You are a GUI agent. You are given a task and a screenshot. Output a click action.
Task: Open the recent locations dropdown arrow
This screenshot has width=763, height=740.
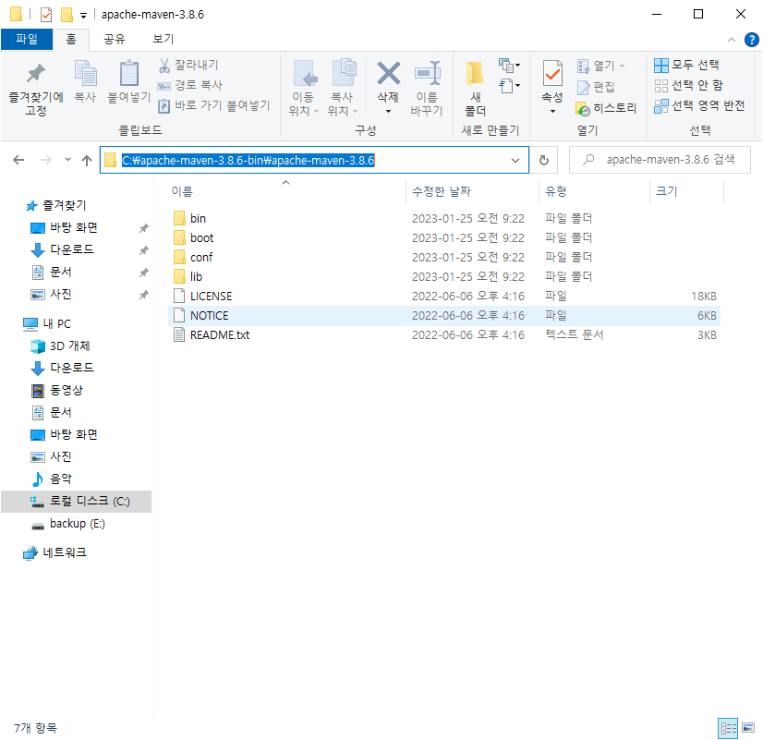click(x=67, y=160)
